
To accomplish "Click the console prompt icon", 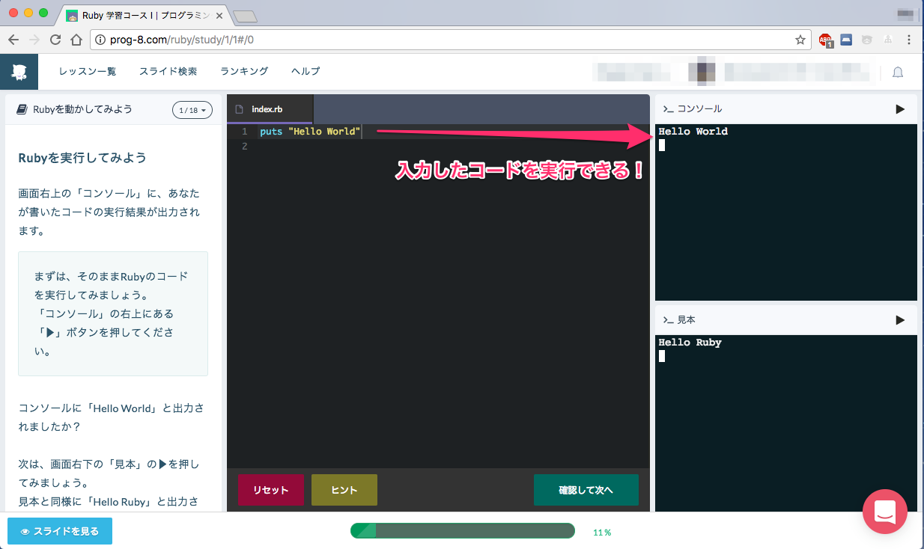I will (x=668, y=109).
